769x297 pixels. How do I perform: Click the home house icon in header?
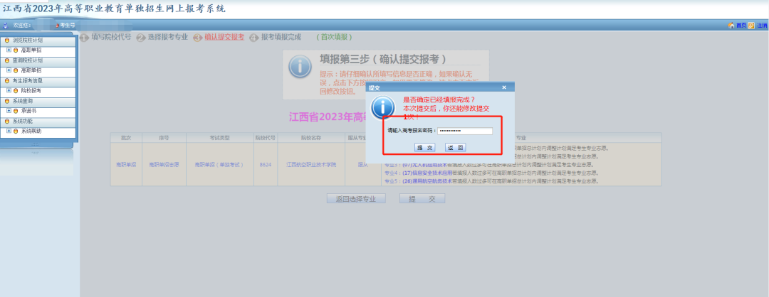tap(731, 26)
